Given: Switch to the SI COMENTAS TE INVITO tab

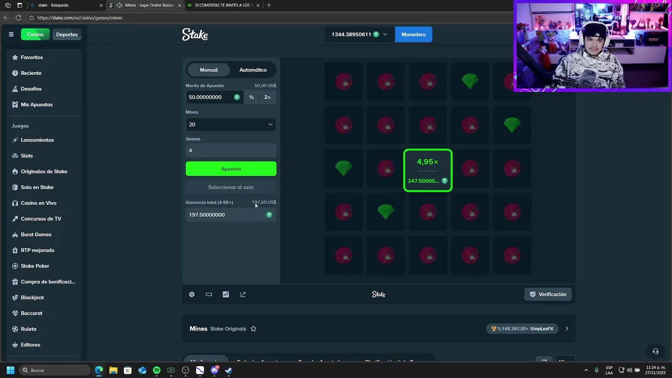Looking at the screenshot, I should click(x=224, y=5).
